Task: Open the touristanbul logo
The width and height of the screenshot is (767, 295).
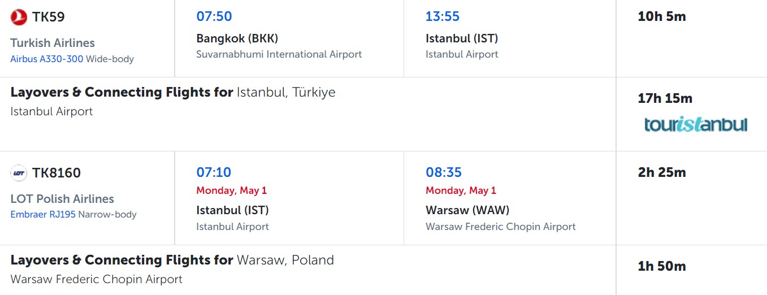Action: 696,124
